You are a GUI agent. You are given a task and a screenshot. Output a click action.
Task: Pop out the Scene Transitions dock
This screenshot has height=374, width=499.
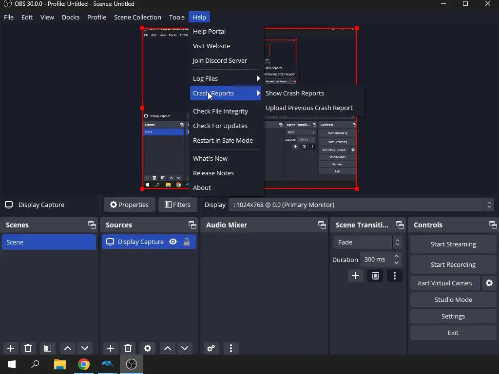tap(400, 225)
